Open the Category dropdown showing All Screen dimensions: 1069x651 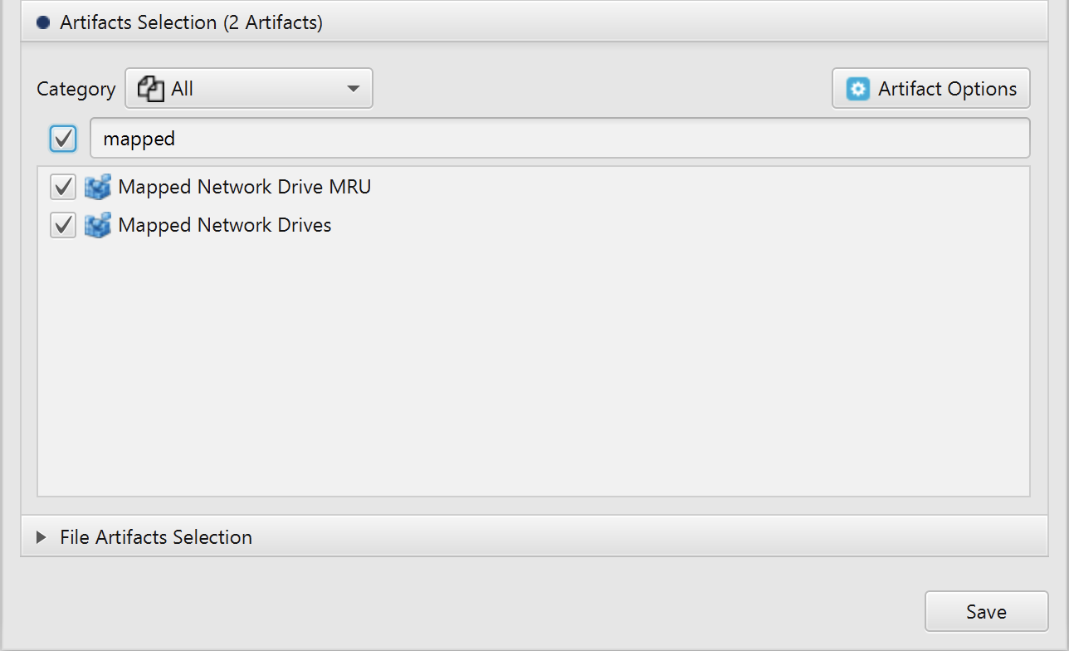249,88
